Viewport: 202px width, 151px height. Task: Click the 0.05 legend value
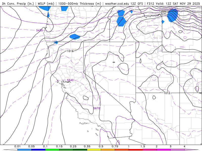pyautogui.click(x=31, y=146)
